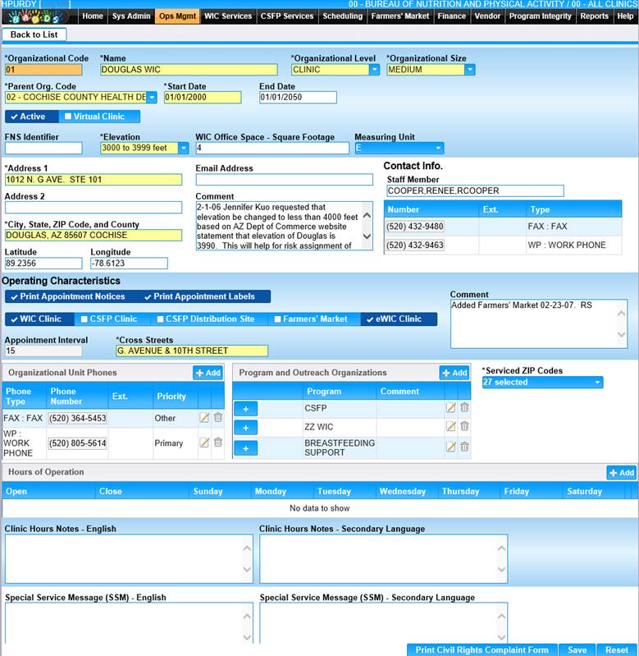The image size is (639, 656).
Task: Edit the BREASTFEEDING SUPPORT program entry
Action: (450, 447)
